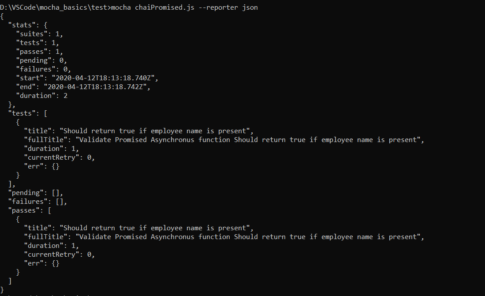Viewport: 485px width, 296px height.
Task: Click the "passes" array opening line
Action: (30, 210)
